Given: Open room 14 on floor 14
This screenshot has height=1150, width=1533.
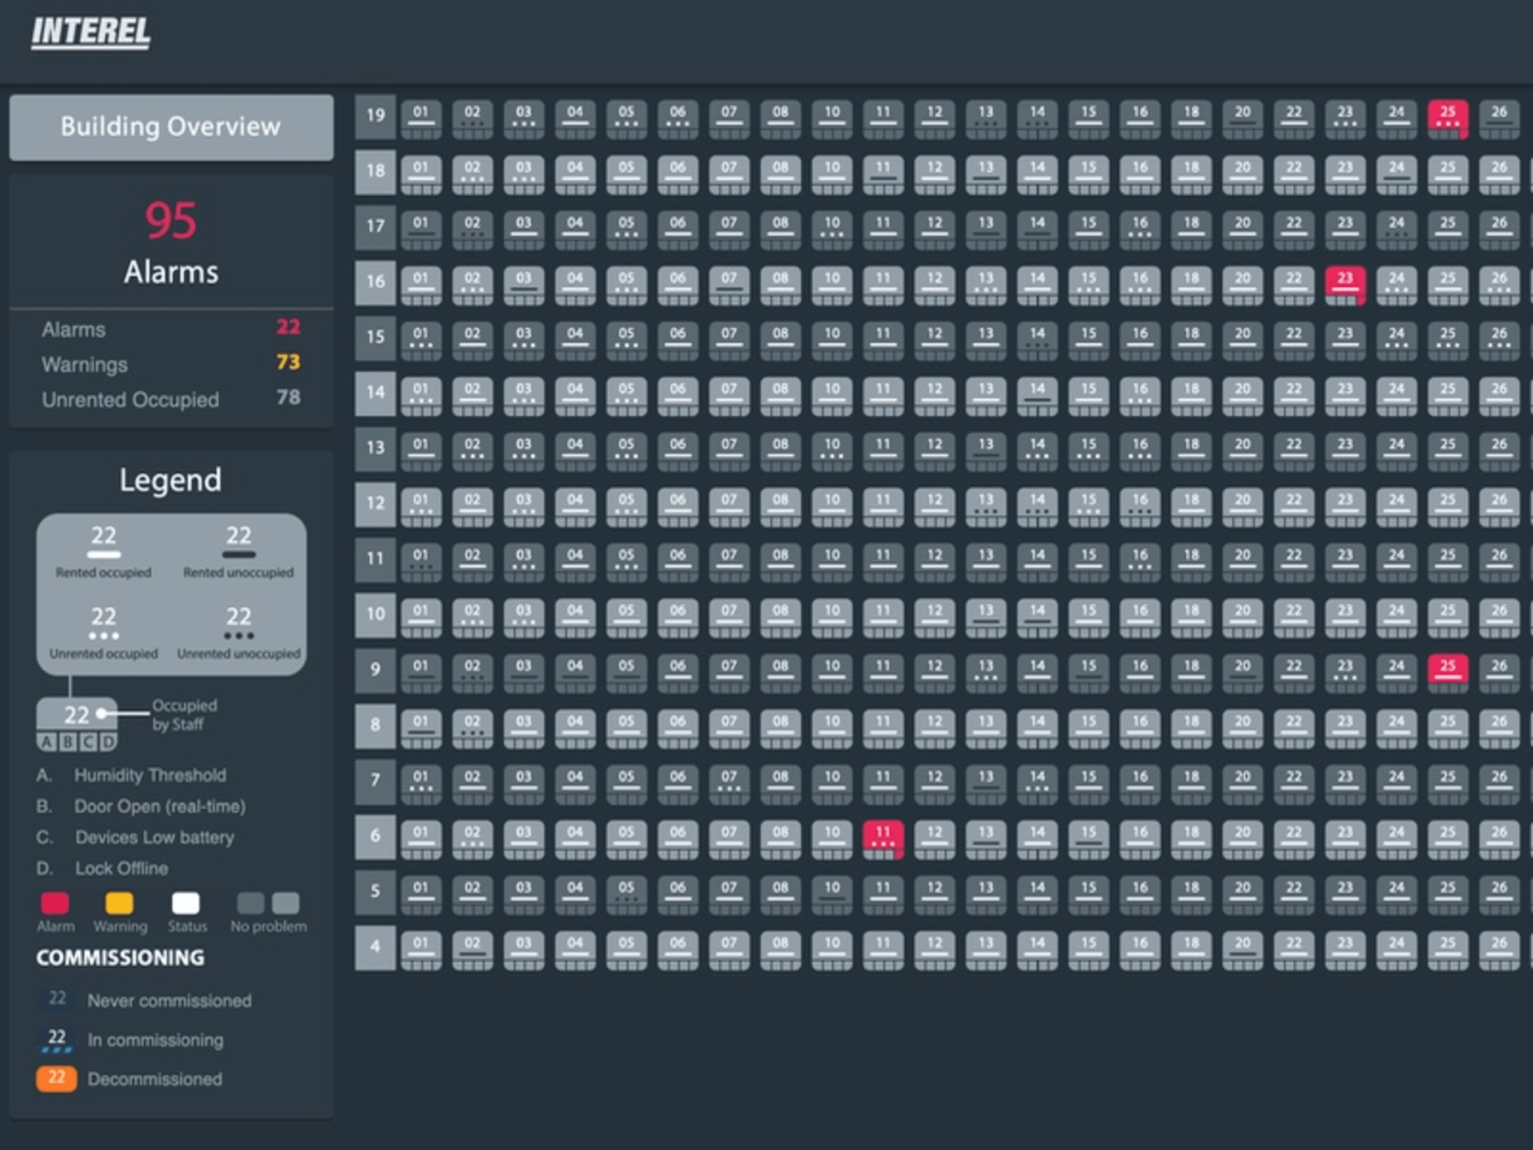Looking at the screenshot, I should (x=1037, y=394).
